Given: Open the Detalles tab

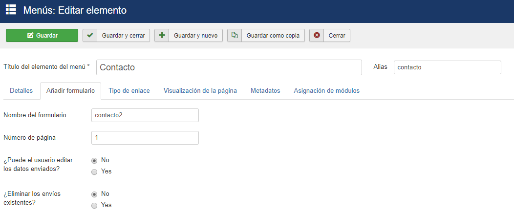Looking at the screenshot, I should (21, 91).
